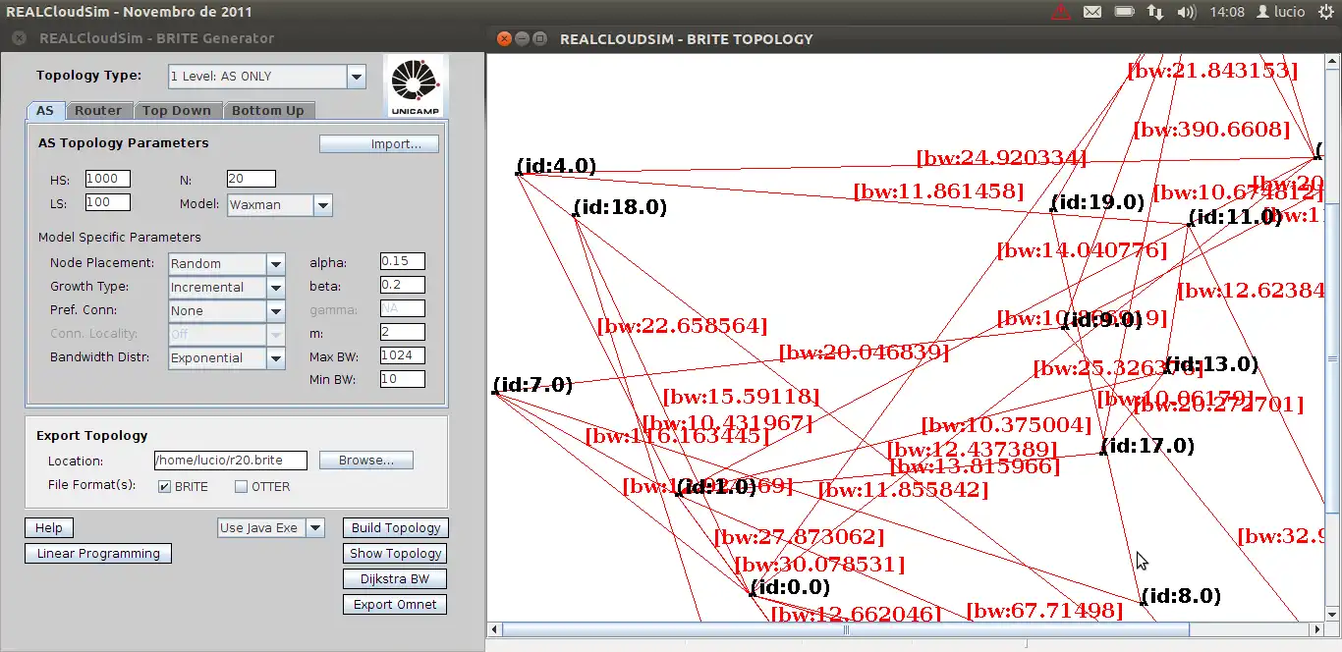This screenshot has width=1342, height=652.
Task: Click the UNICAMP logo
Action: coord(415,85)
